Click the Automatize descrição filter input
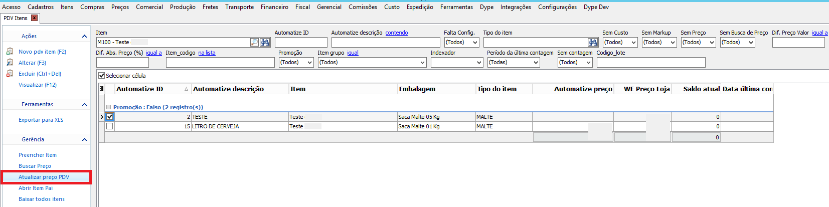This screenshot has width=829, height=207. click(x=386, y=43)
